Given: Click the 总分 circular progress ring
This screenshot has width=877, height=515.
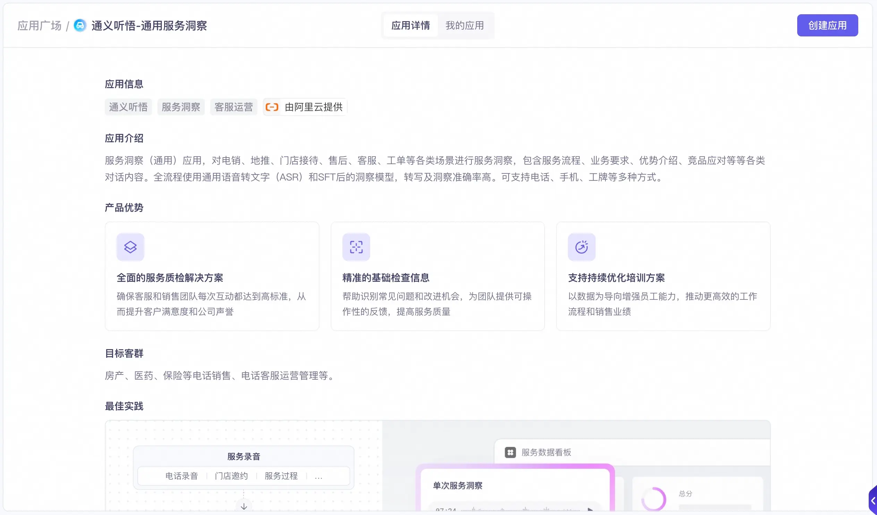Looking at the screenshot, I should tap(654, 499).
